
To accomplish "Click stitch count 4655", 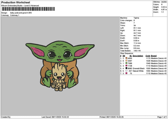I will [x=130, y=58].
